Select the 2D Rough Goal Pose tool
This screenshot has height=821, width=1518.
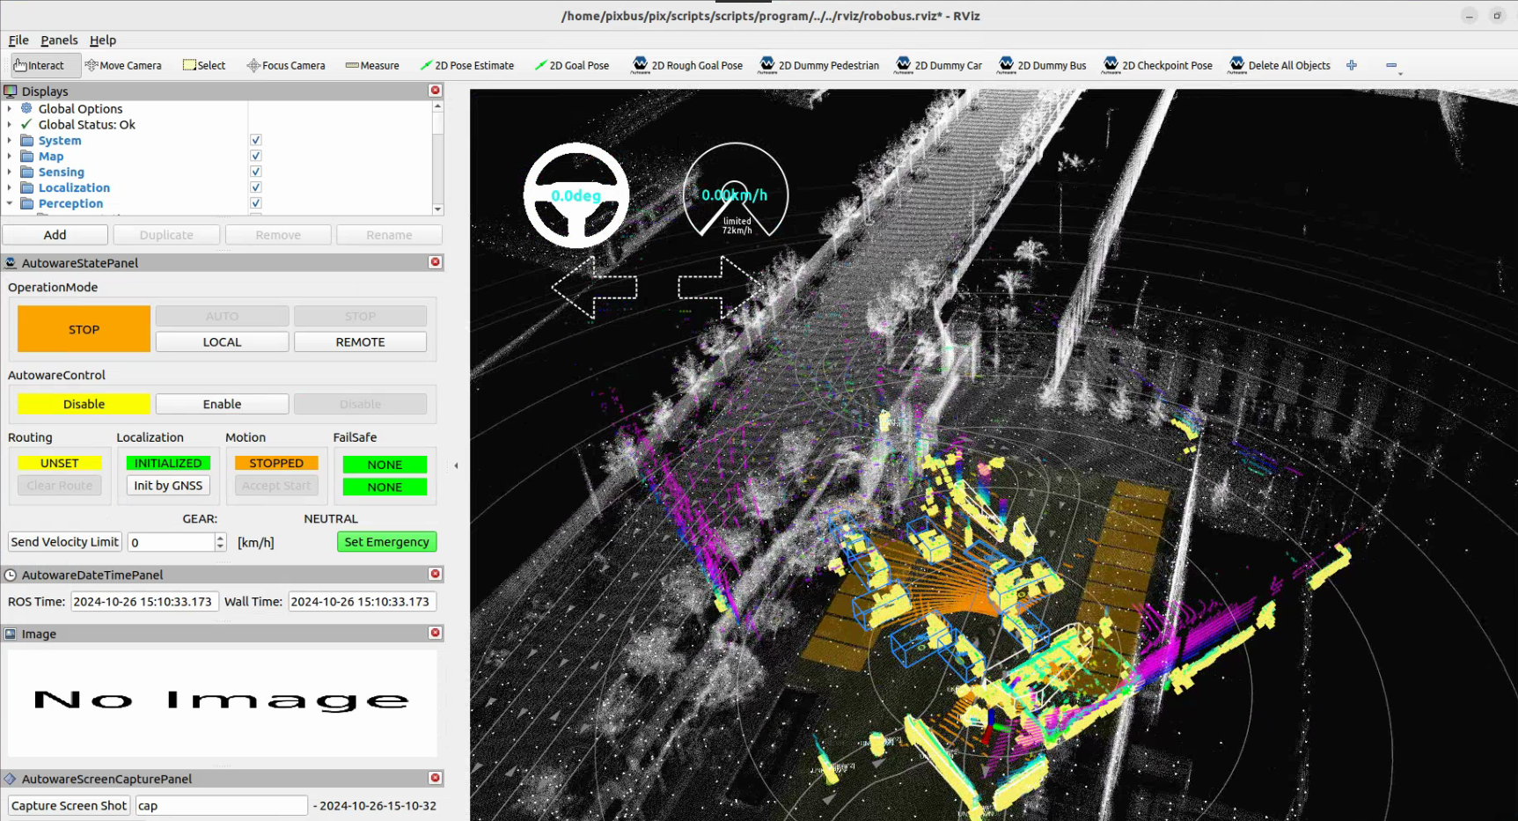[687, 65]
